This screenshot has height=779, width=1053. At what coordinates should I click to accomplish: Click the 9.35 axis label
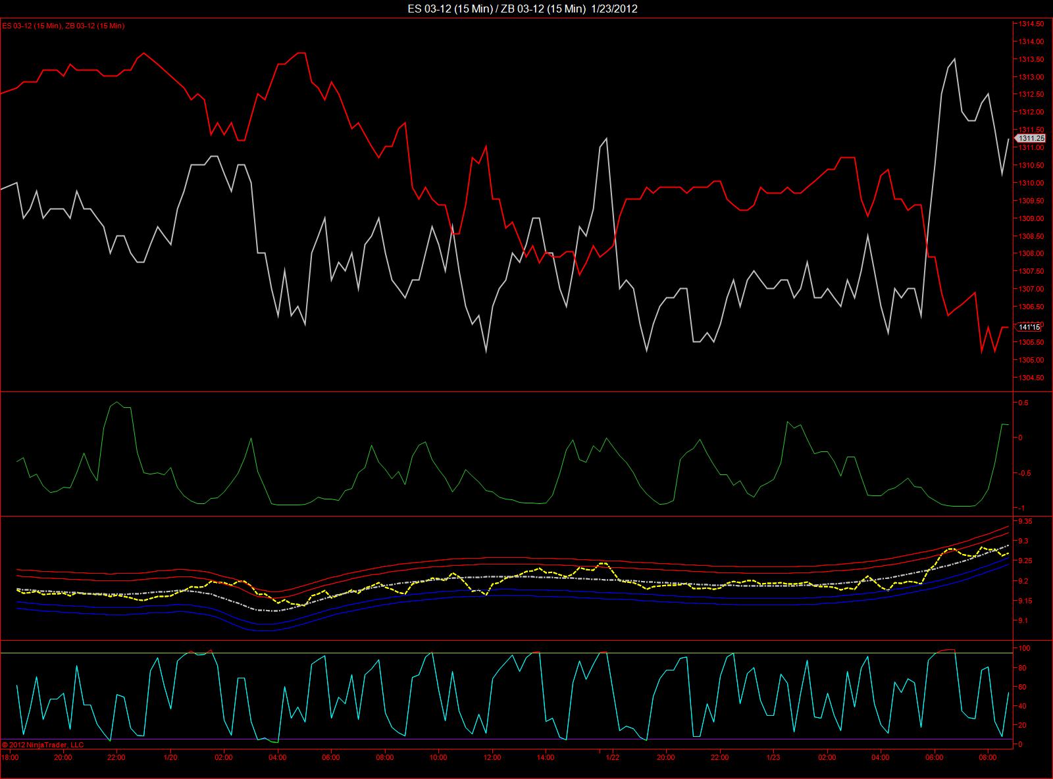(x=1025, y=521)
